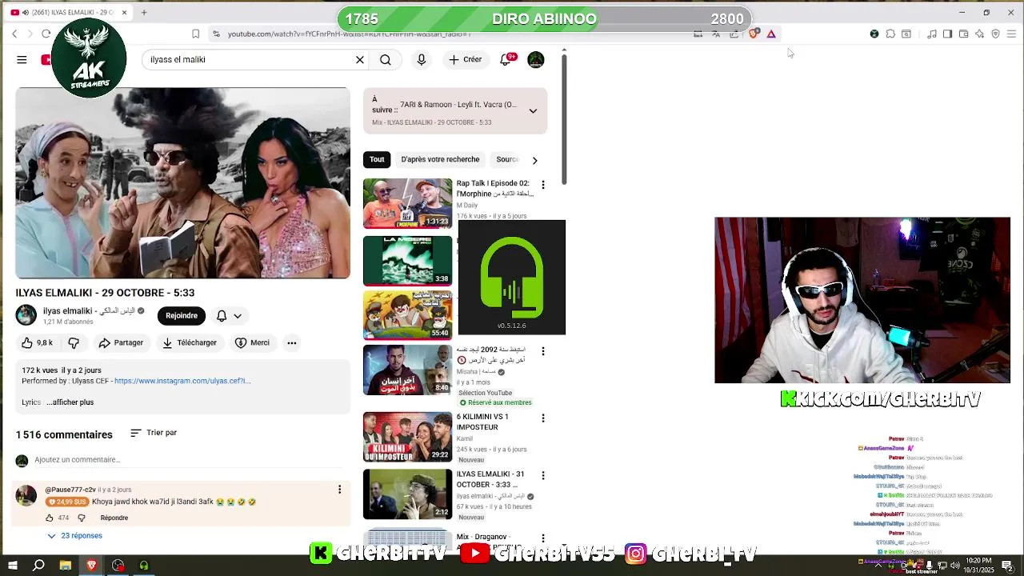Image resolution: width=1024 pixels, height=576 pixels.
Task: Open the Trier par comments sorting
Action: coord(154,433)
